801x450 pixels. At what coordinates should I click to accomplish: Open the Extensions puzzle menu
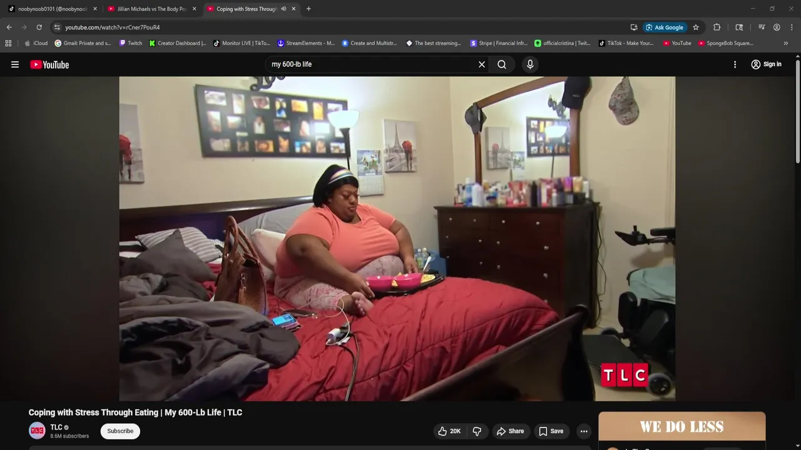tap(717, 27)
